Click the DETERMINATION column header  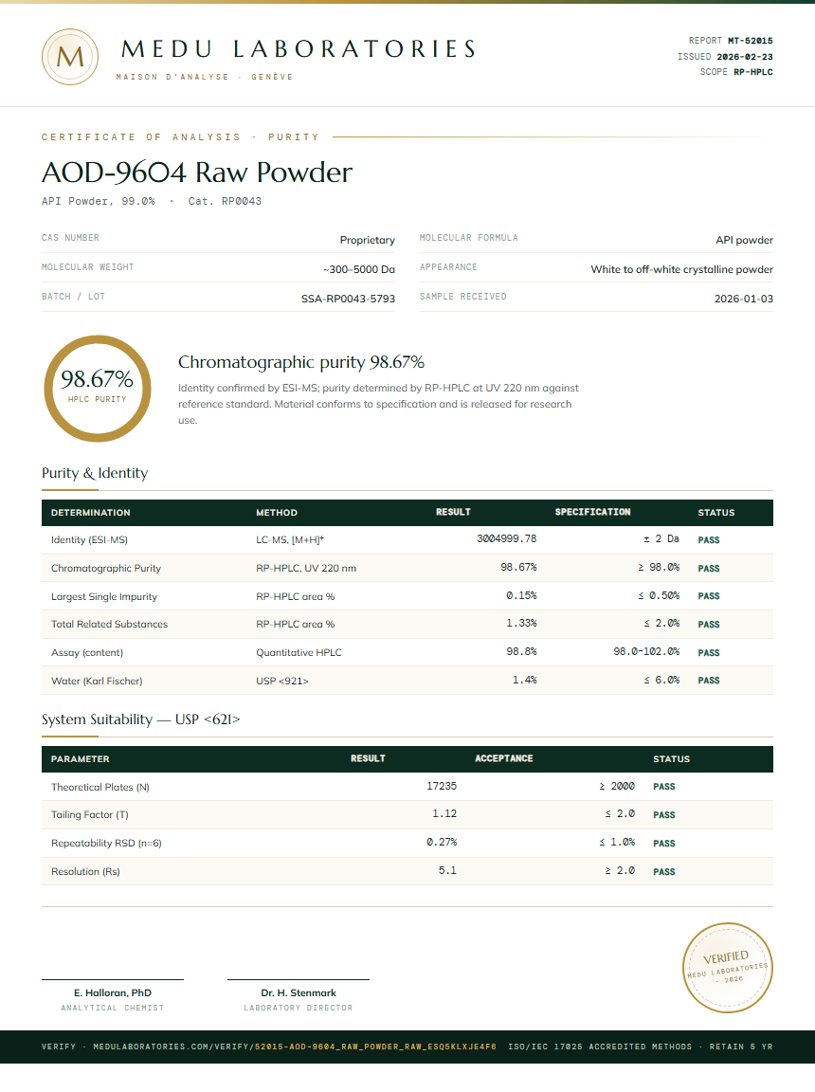pyautogui.click(x=90, y=513)
